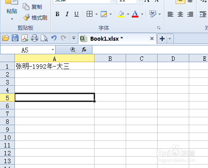Select row 10 header
Image resolution: width=208 pixels, height=168 pixels.
tap(7, 137)
